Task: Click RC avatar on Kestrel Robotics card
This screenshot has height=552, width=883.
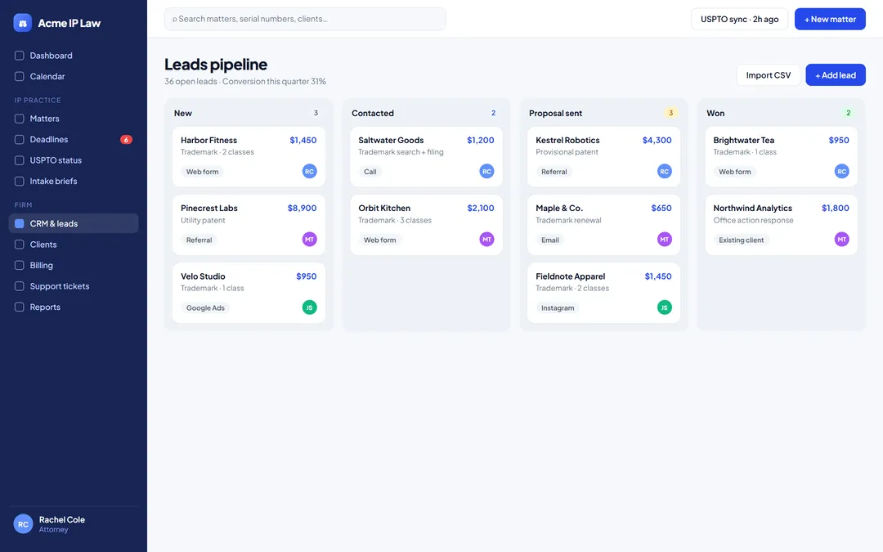Action: [665, 171]
